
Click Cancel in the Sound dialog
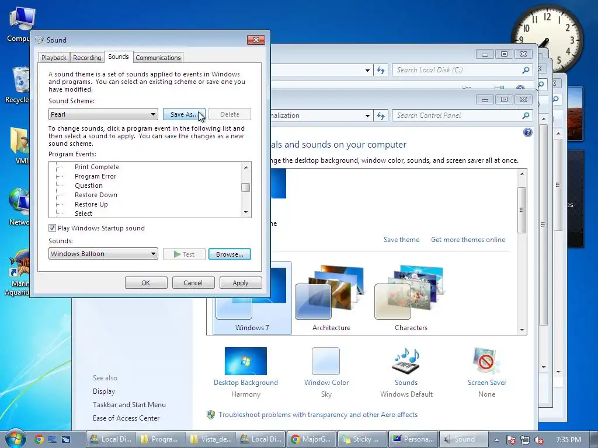click(193, 283)
